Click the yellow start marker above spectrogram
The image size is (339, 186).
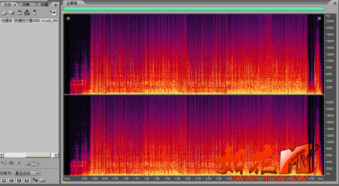pos(64,13)
